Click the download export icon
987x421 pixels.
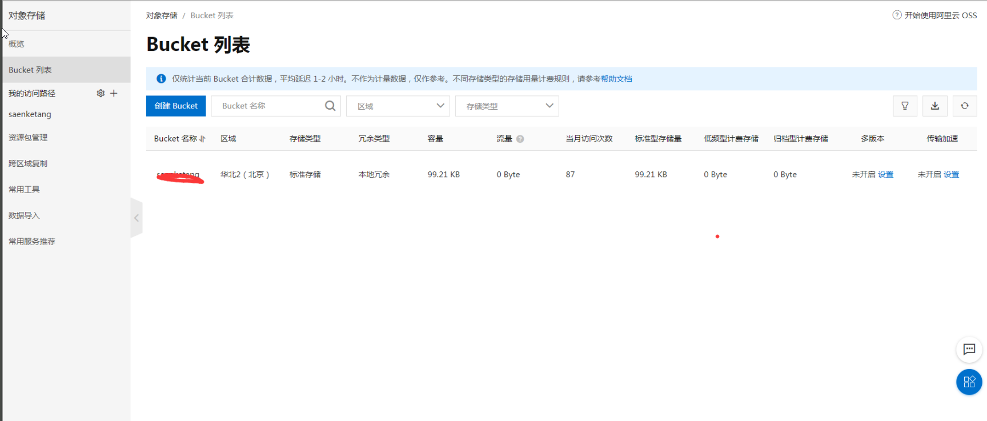(934, 106)
